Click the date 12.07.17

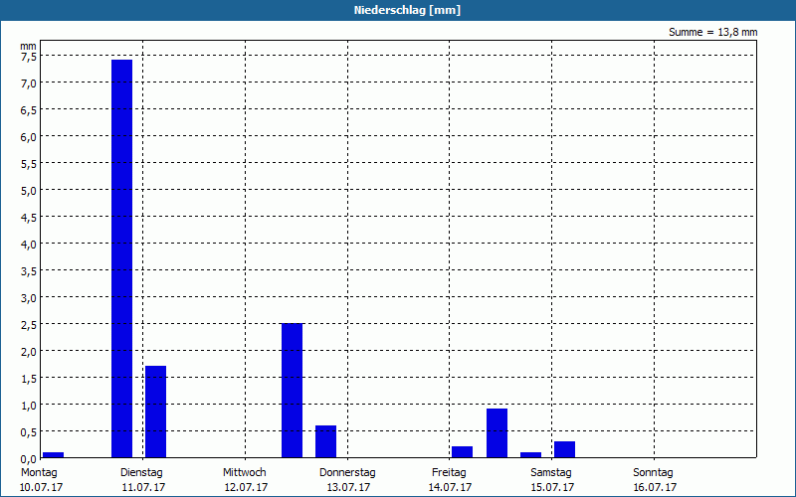[246, 488]
